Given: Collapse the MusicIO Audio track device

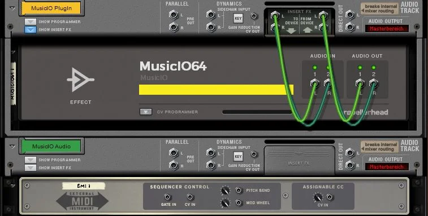Looking at the screenshot, I should (12, 146).
